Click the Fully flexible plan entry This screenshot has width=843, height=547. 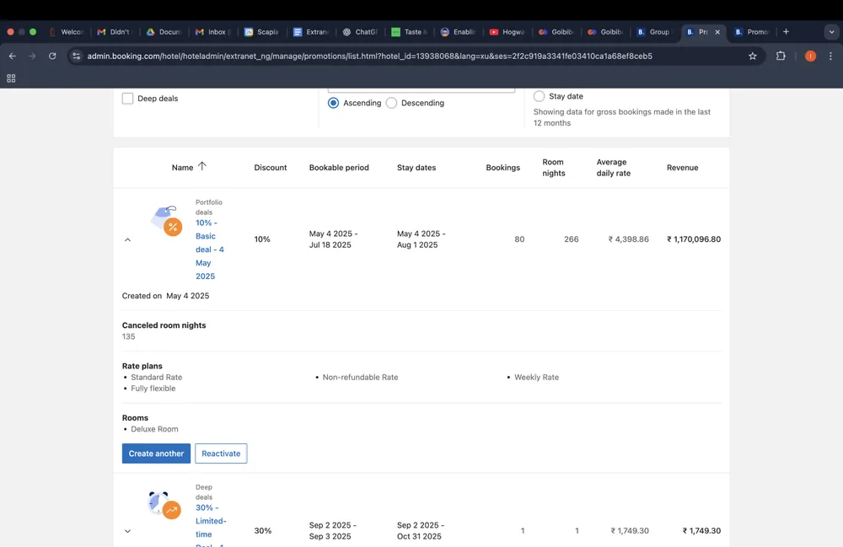pyautogui.click(x=153, y=389)
